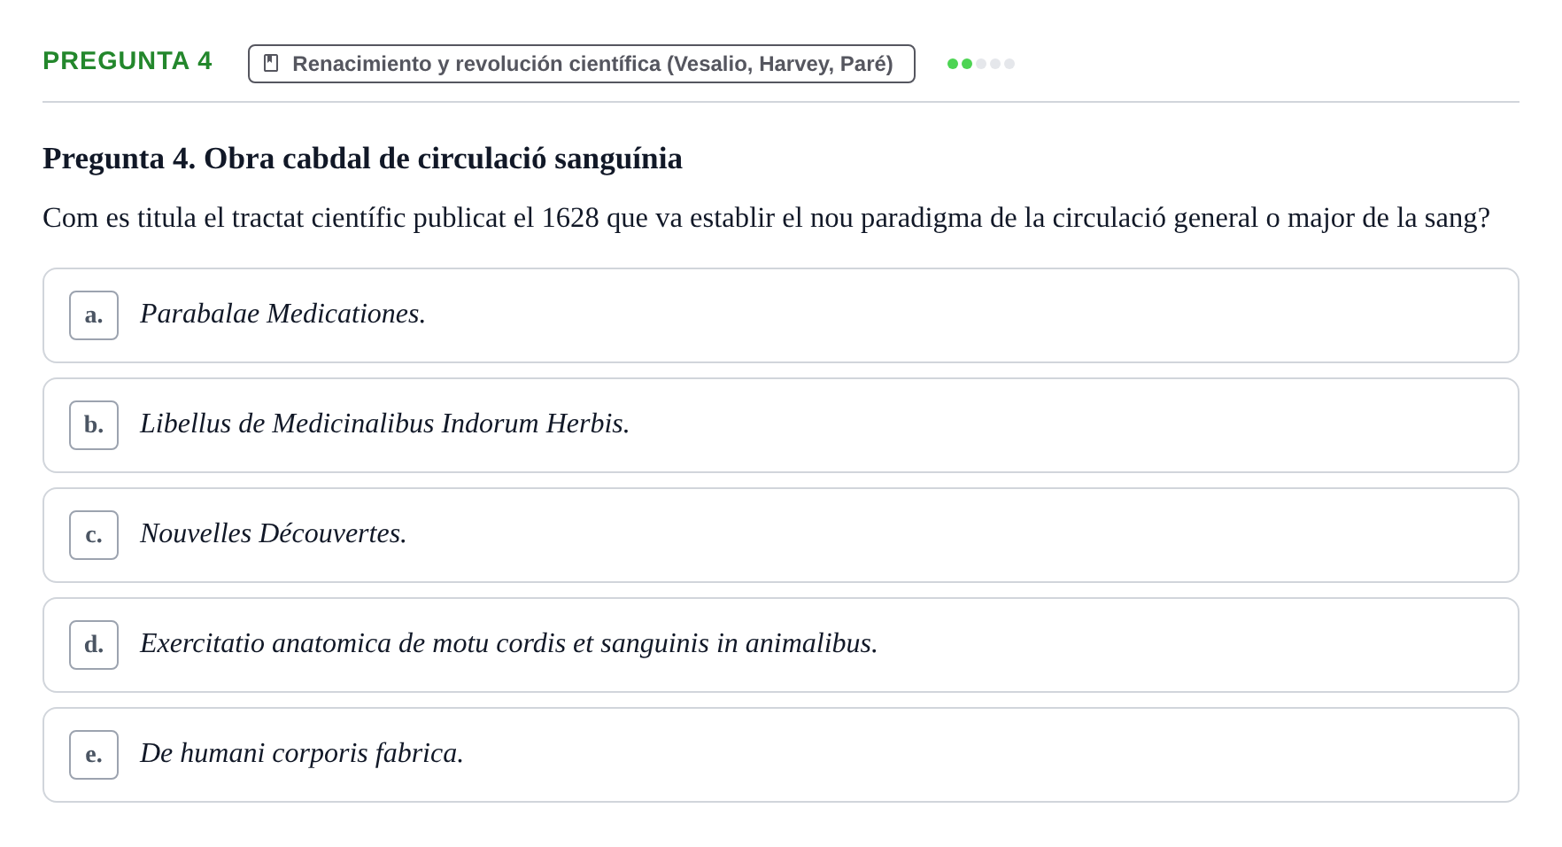Open the 'Renacimiento y revolución científica' topic tag
The image size is (1562, 847).
click(x=582, y=64)
